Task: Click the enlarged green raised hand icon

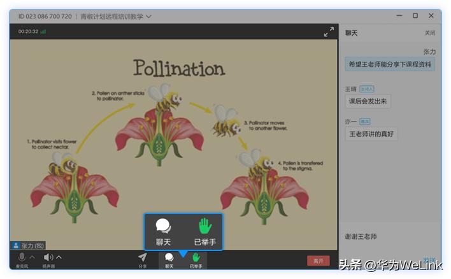Action: click(x=205, y=226)
